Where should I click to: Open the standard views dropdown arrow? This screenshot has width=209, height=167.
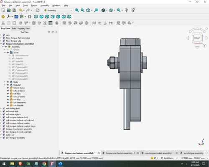click(x=92, y=10)
